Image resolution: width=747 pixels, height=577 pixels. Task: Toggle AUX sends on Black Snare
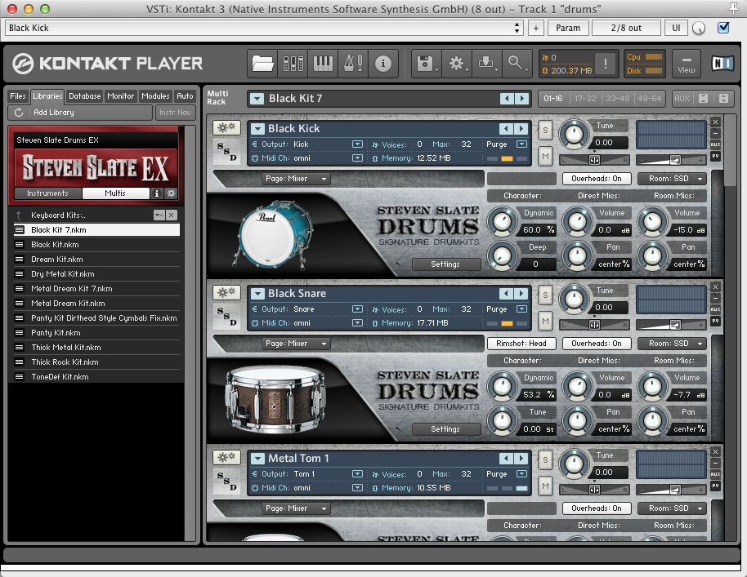715,309
